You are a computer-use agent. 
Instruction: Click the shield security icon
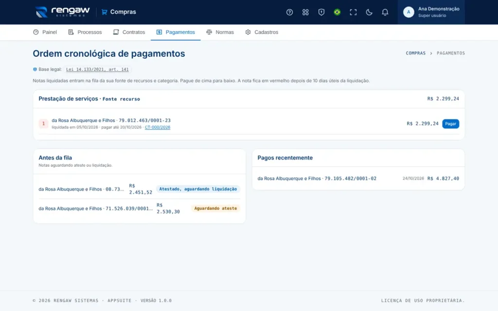click(x=321, y=12)
